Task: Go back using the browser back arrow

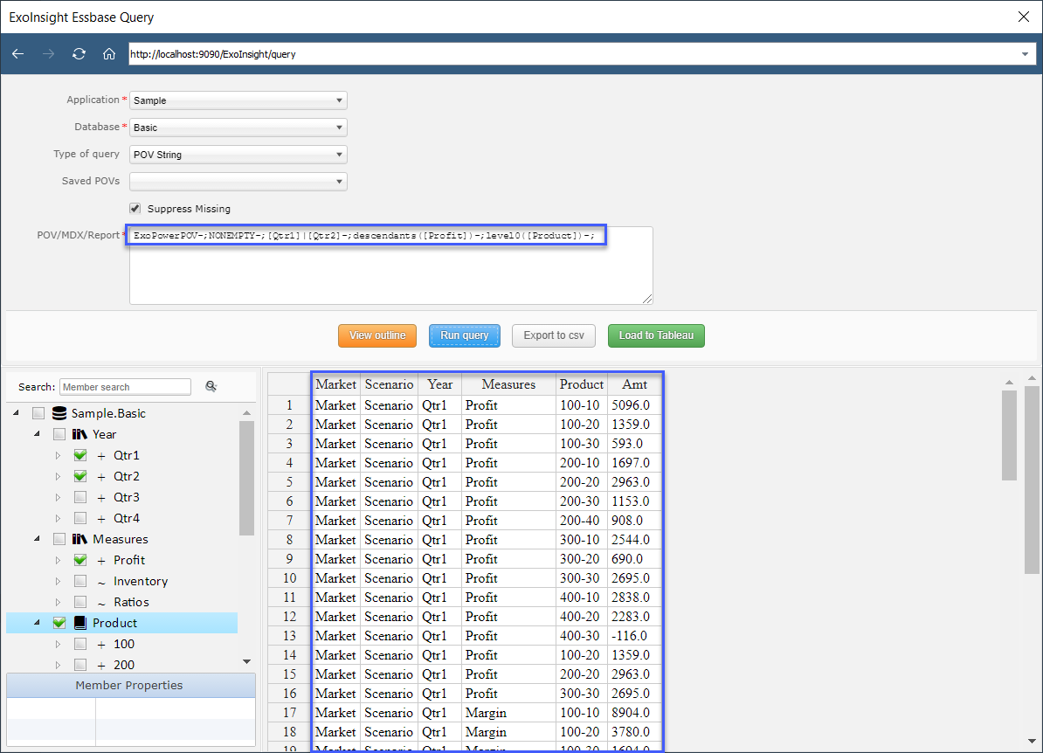Action: (18, 54)
